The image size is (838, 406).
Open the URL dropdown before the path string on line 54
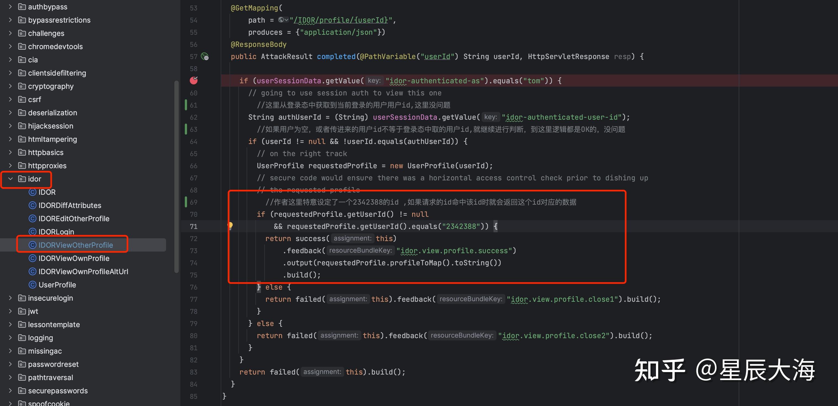point(283,20)
